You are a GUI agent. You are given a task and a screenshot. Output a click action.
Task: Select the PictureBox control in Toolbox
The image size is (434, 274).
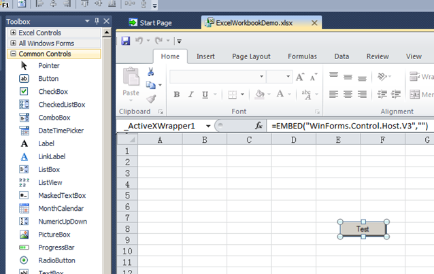pyautogui.click(x=54, y=235)
